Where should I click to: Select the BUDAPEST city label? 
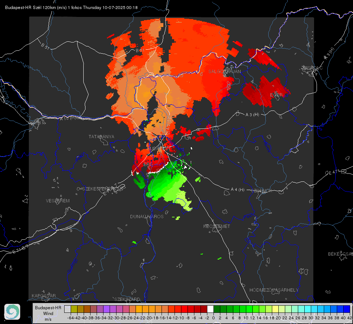(159, 149)
